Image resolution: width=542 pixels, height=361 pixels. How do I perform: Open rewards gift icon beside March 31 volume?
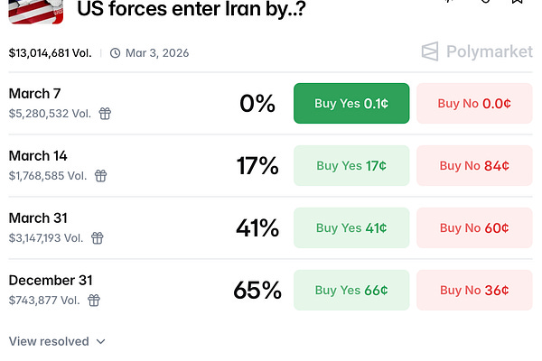pos(98,238)
